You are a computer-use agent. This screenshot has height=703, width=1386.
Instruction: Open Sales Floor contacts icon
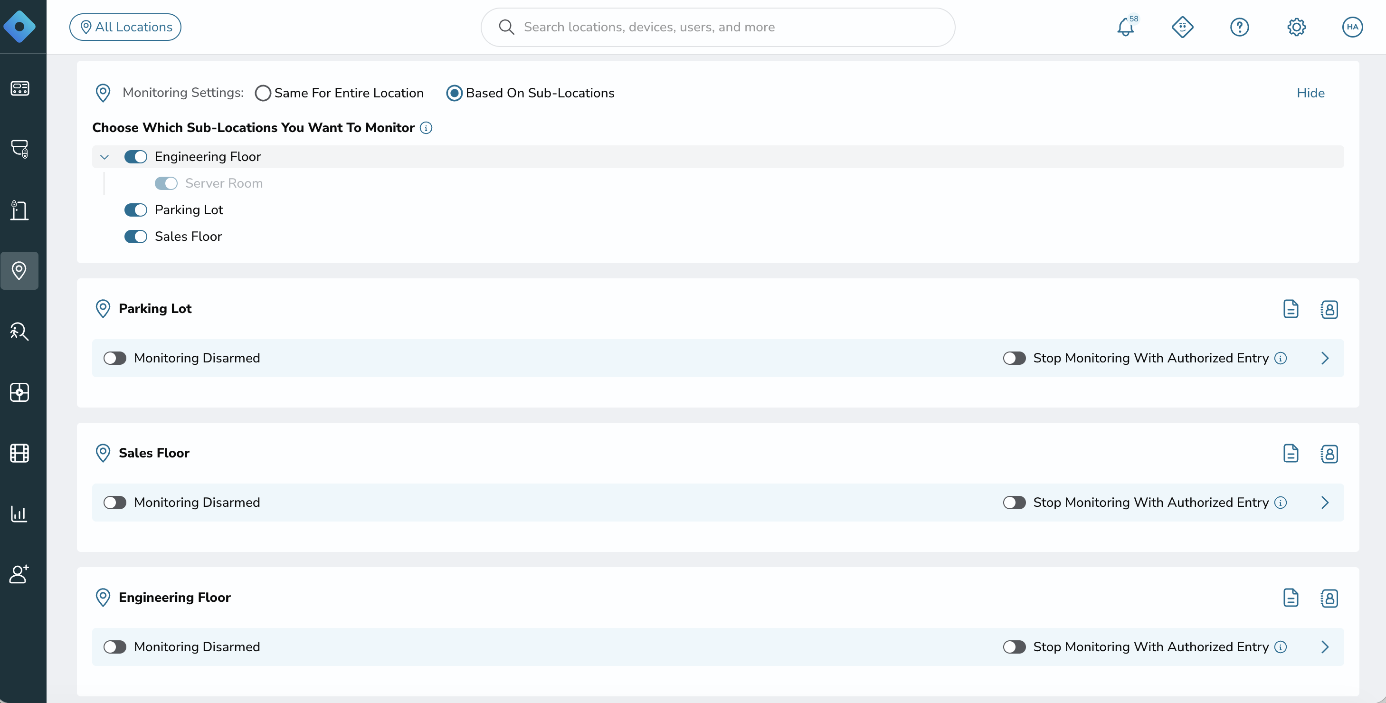(1329, 454)
